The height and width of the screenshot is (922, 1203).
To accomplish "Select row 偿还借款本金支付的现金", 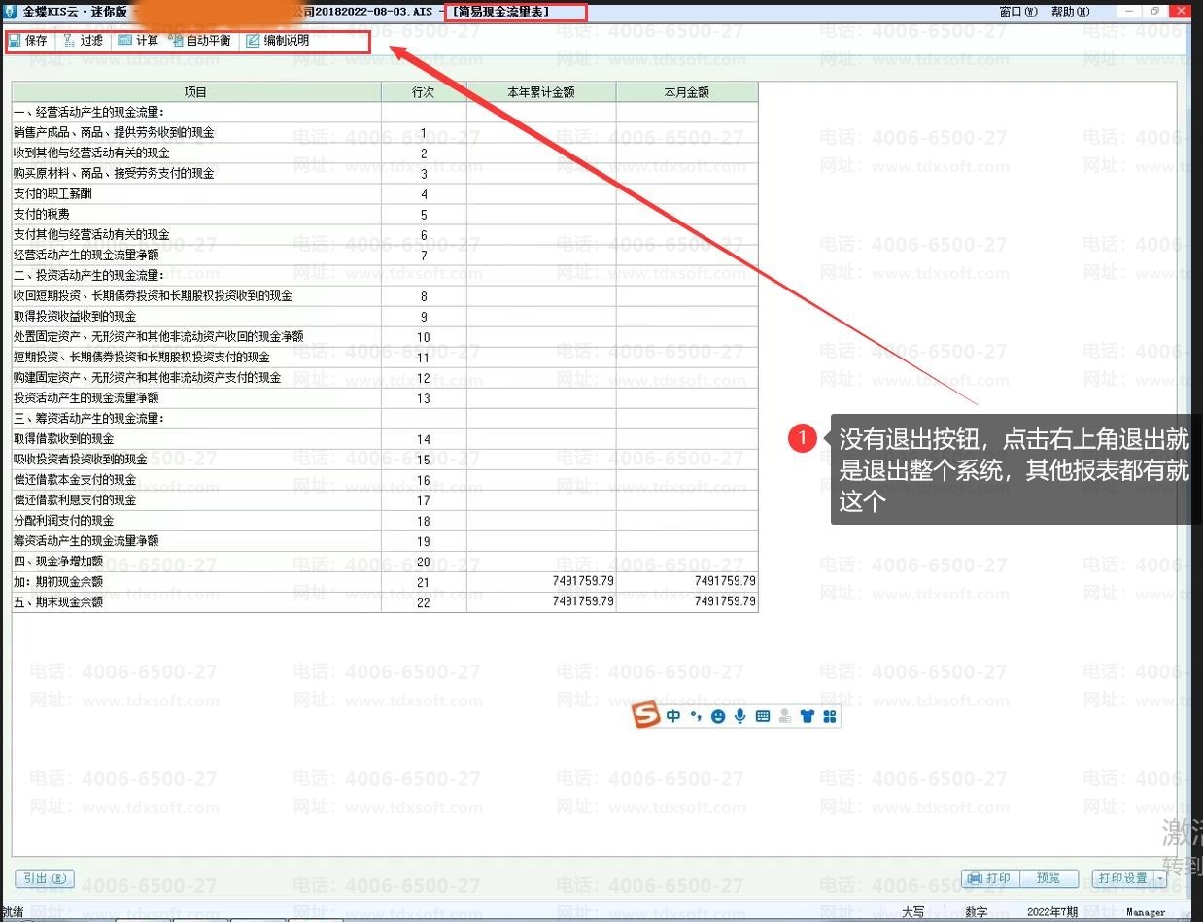I will click(385, 480).
